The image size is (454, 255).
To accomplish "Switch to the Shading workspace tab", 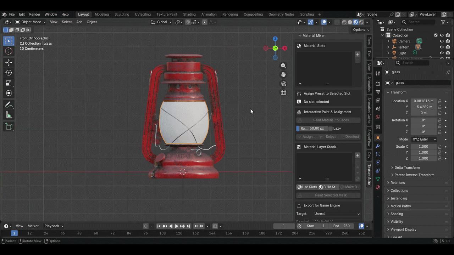I will [x=189, y=15].
